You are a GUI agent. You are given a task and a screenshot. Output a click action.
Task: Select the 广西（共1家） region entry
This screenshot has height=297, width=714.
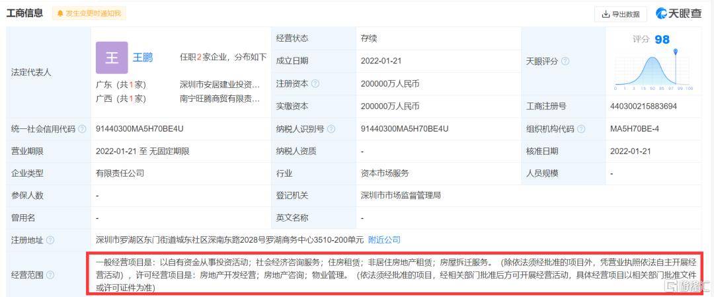(x=121, y=99)
